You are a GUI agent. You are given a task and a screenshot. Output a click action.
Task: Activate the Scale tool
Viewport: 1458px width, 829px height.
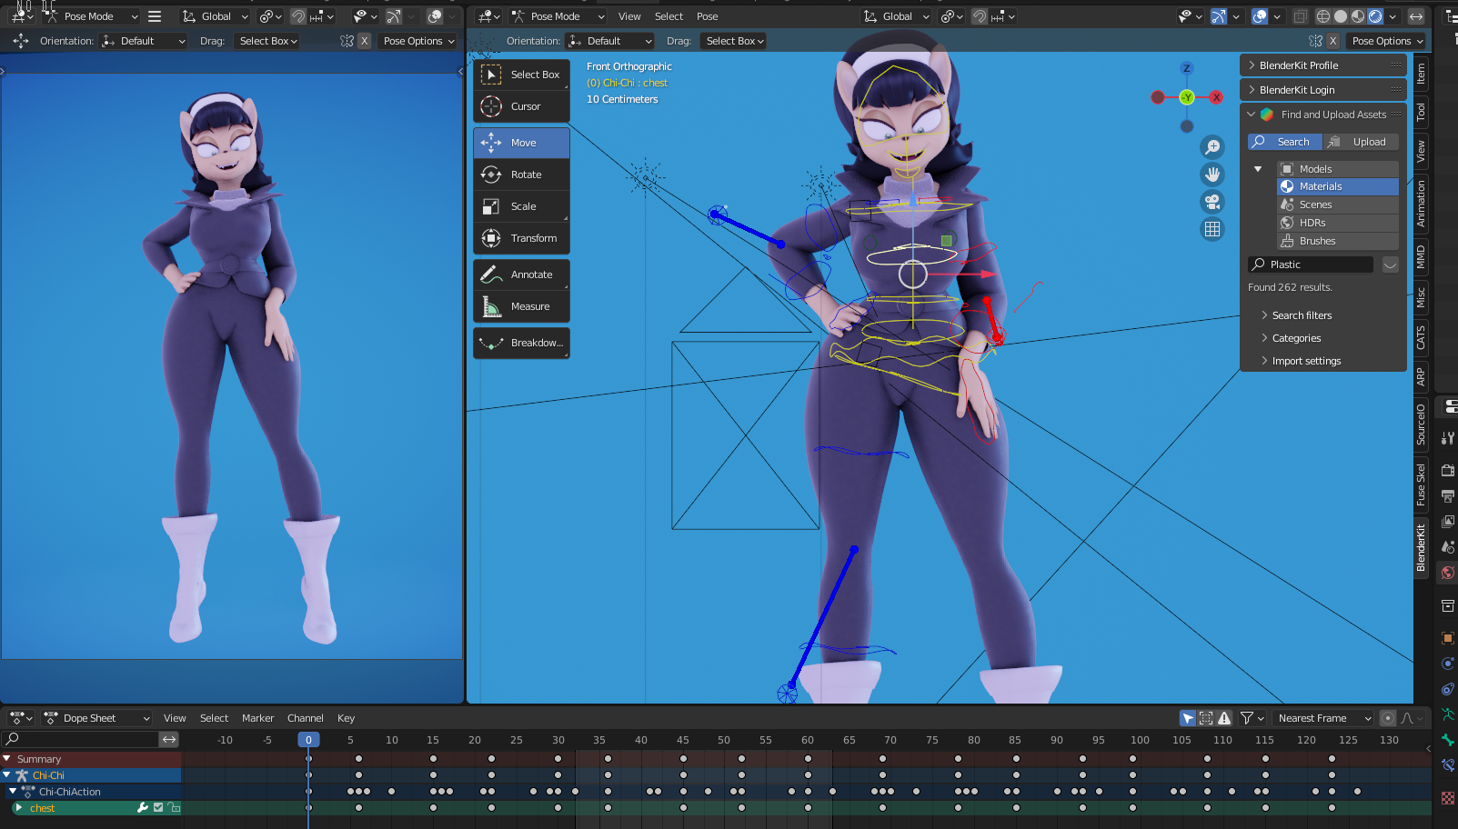tap(521, 206)
